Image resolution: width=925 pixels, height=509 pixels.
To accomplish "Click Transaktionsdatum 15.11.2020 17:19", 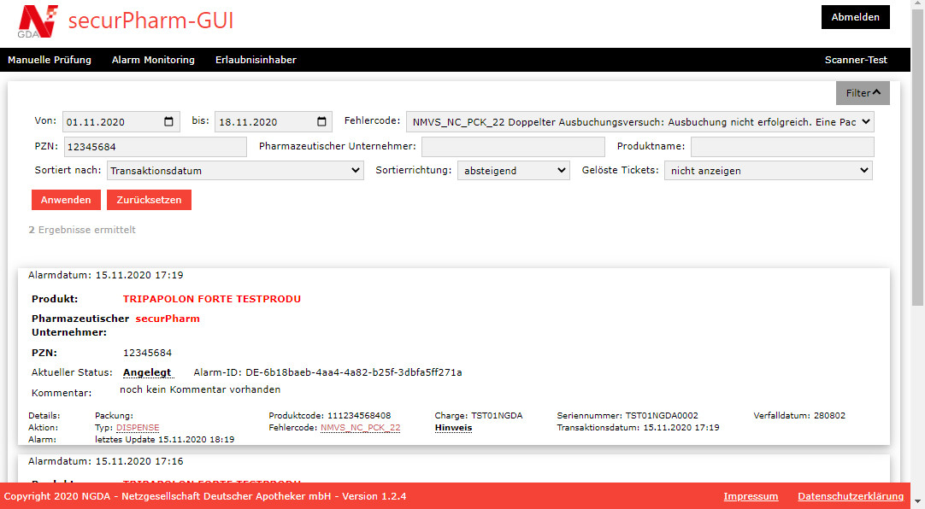I will (x=638, y=428).
